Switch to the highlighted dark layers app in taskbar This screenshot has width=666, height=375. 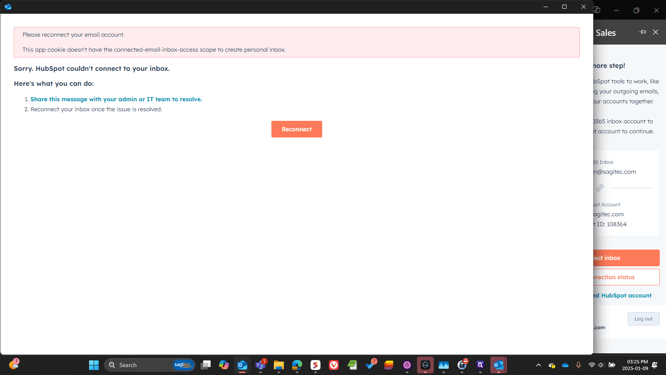pyautogui.click(x=425, y=365)
